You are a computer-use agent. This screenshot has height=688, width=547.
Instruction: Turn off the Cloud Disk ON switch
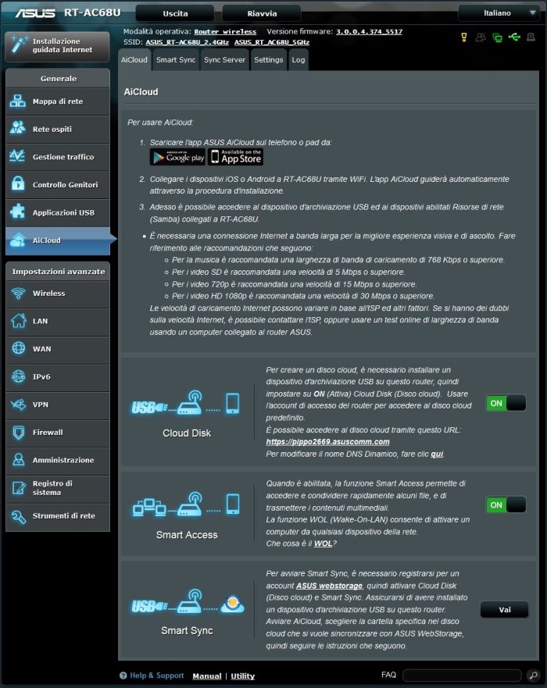506,403
